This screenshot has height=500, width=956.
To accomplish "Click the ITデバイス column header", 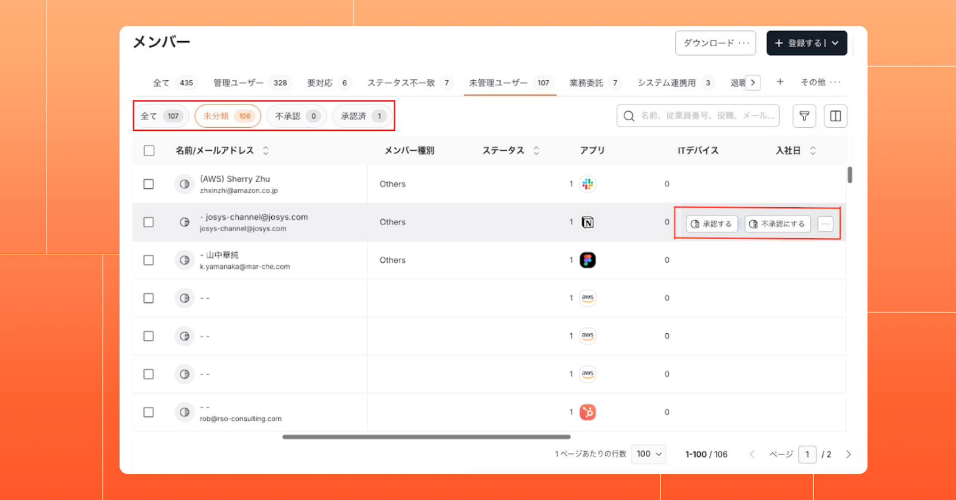I will pyautogui.click(x=698, y=151).
